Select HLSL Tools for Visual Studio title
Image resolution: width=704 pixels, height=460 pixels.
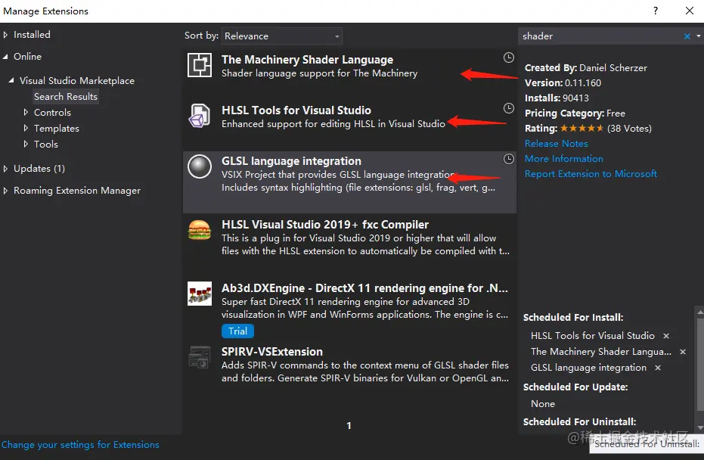point(296,110)
